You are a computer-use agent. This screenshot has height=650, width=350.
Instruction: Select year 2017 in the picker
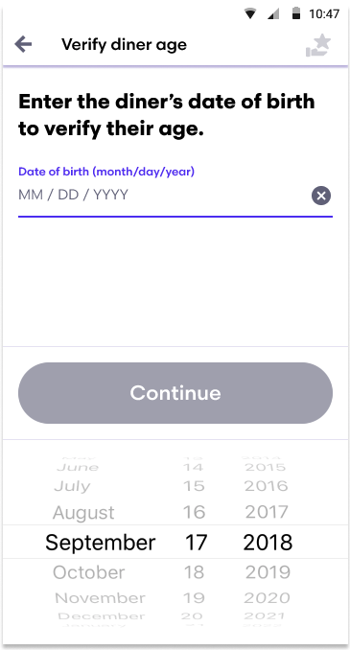click(x=267, y=512)
